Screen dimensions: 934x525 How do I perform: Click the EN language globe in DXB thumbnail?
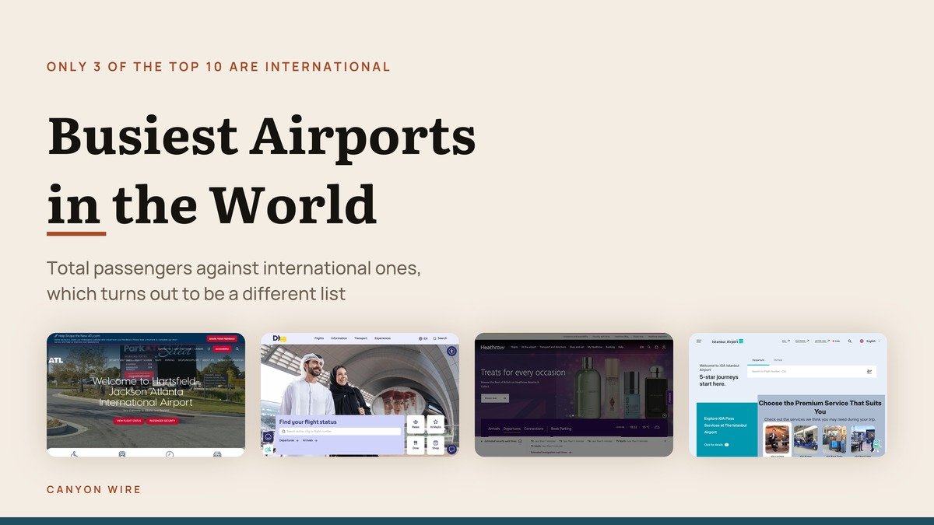(423, 338)
